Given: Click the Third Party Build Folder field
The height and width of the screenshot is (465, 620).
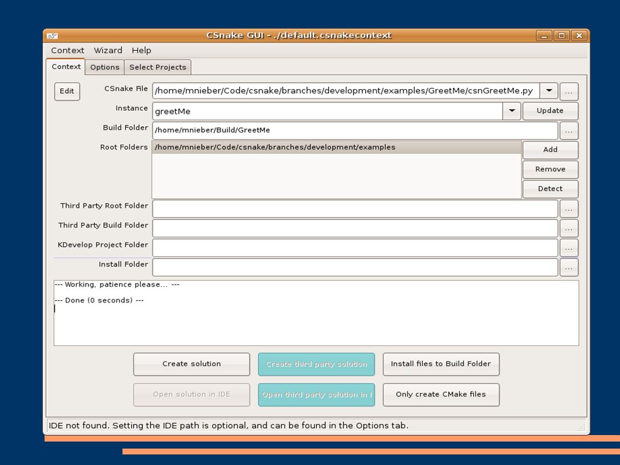Looking at the screenshot, I should coord(355,228).
